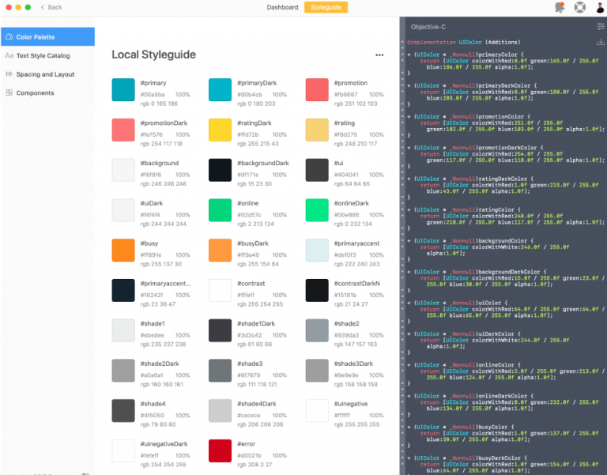
Task: Choose the #ratingDark yellow swatch
Action: 220,130
